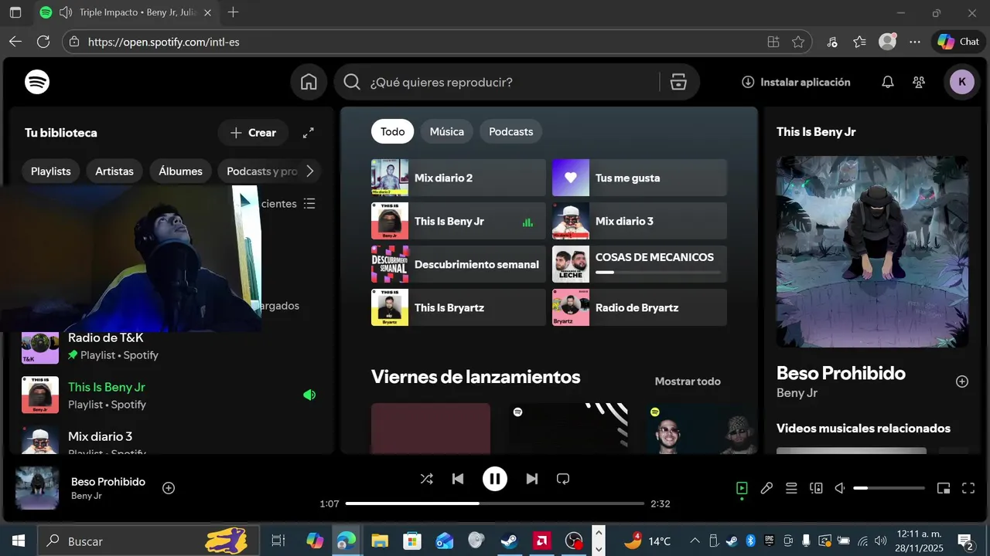Open File Explorer from taskbar
The width and height of the screenshot is (990, 556).
379,541
